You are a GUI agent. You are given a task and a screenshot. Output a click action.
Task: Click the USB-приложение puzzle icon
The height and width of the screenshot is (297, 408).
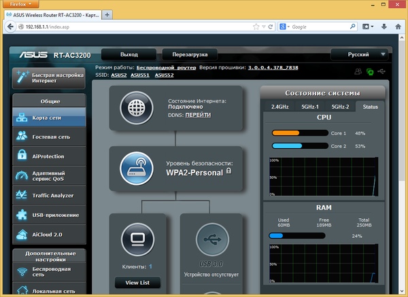pos(22,215)
